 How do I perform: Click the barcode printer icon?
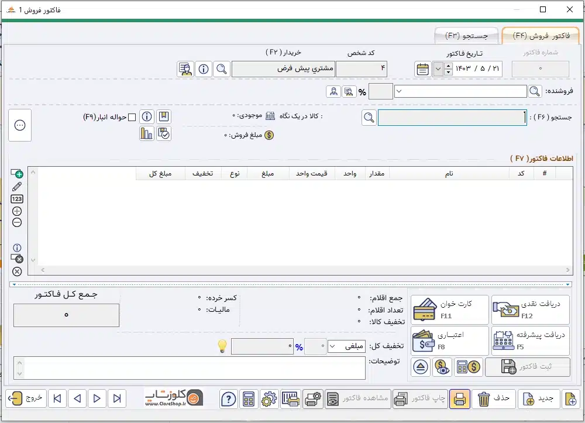click(290, 399)
